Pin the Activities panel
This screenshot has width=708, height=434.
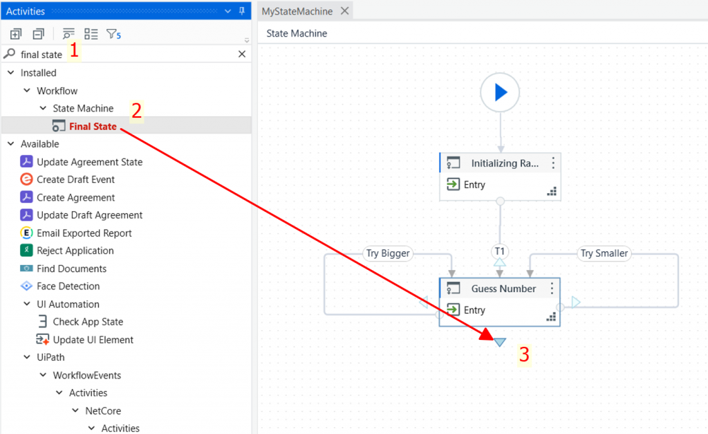click(x=242, y=11)
